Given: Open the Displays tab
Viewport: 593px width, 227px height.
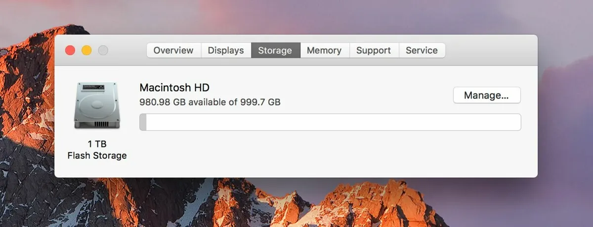Looking at the screenshot, I should pos(226,50).
